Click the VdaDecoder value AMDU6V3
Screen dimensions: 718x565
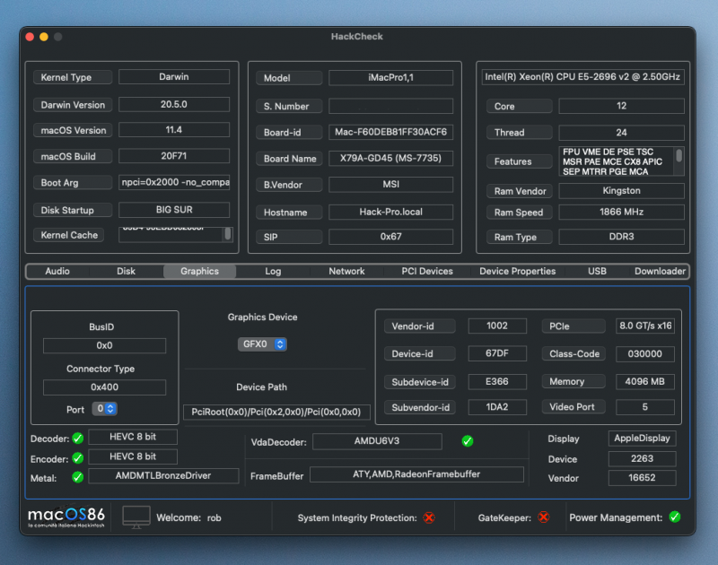377,441
